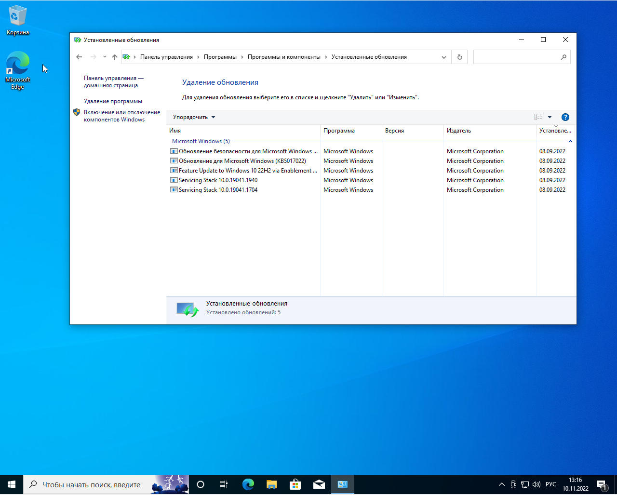Expand the arrow after Программы breadcrumb

click(x=242, y=57)
